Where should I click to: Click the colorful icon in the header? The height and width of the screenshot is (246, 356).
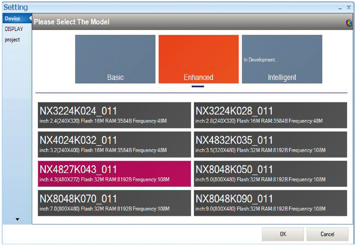(x=349, y=23)
